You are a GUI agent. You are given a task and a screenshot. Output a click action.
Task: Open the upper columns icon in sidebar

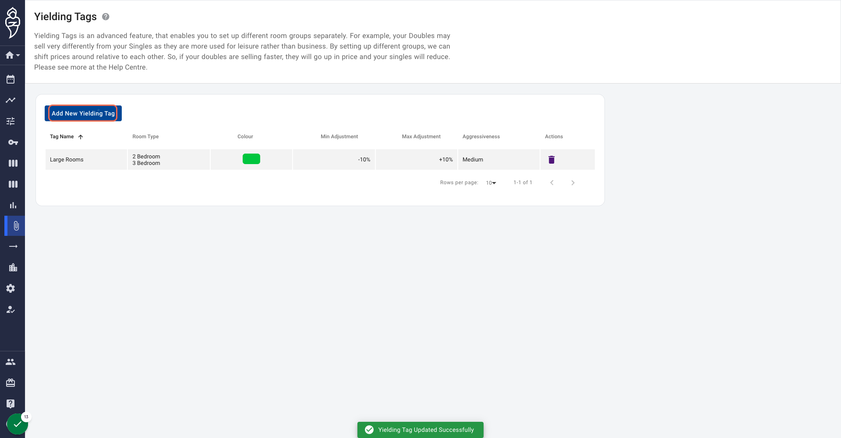pos(13,163)
